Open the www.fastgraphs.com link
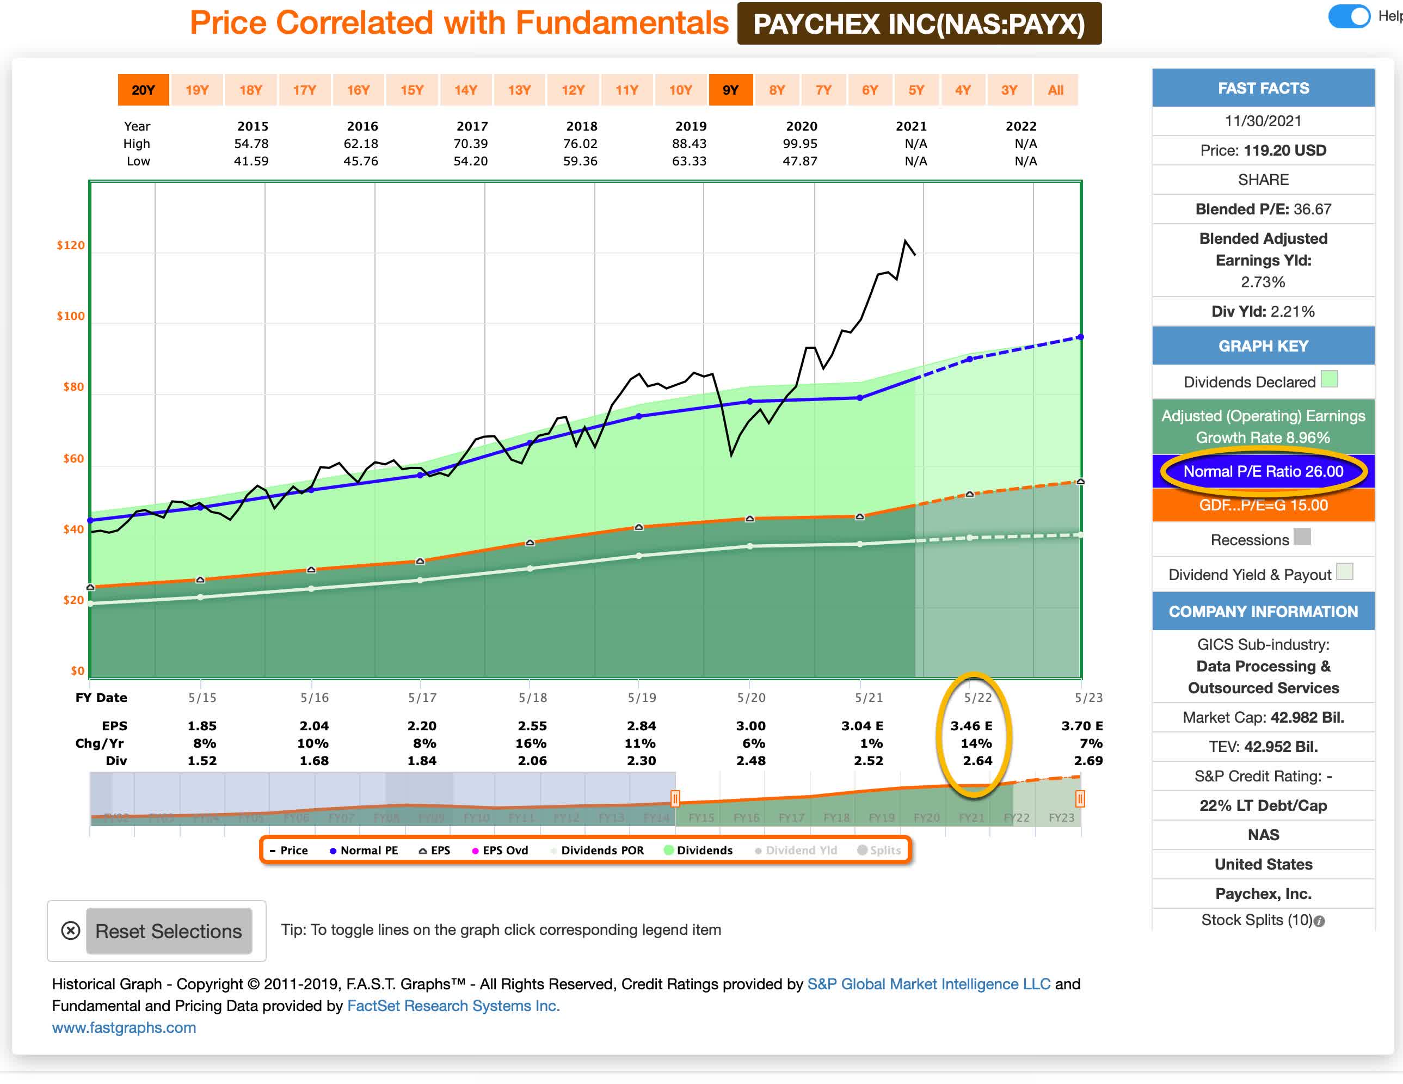 (125, 1027)
